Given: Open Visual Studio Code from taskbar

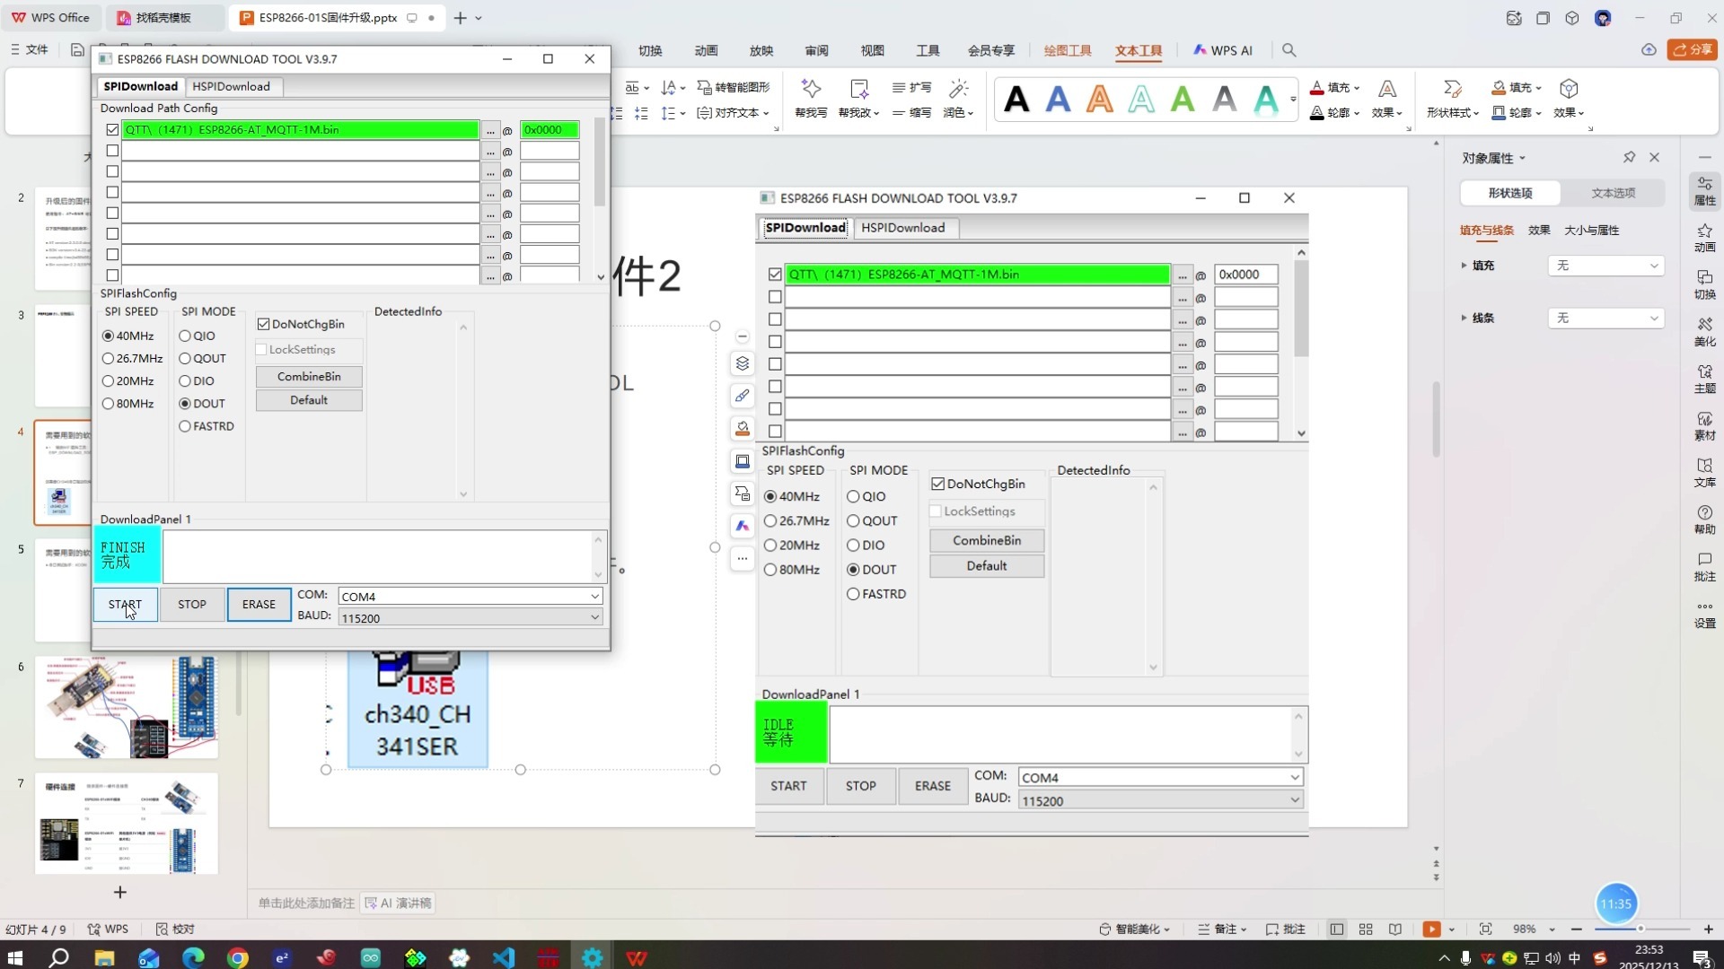Looking at the screenshot, I should pyautogui.click(x=504, y=957).
